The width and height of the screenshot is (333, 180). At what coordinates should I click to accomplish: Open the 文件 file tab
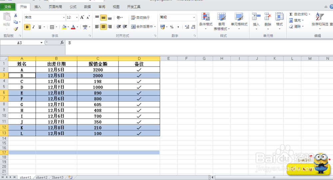pos(8,7)
